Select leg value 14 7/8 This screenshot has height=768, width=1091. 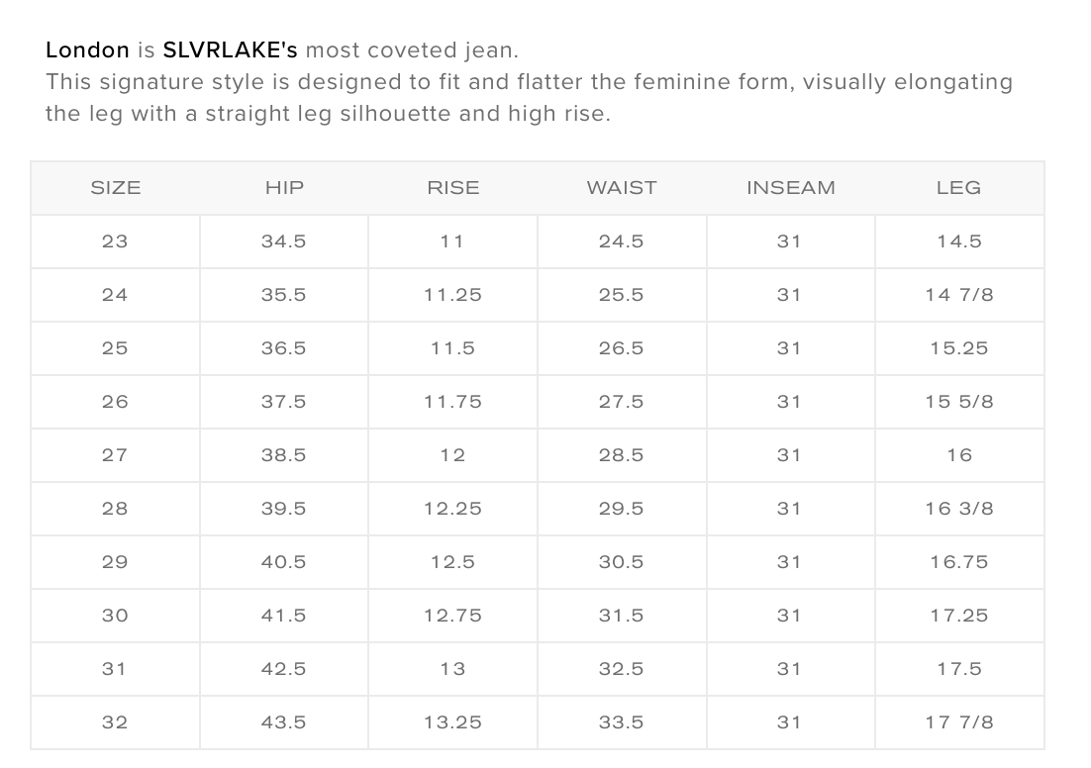[958, 295]
